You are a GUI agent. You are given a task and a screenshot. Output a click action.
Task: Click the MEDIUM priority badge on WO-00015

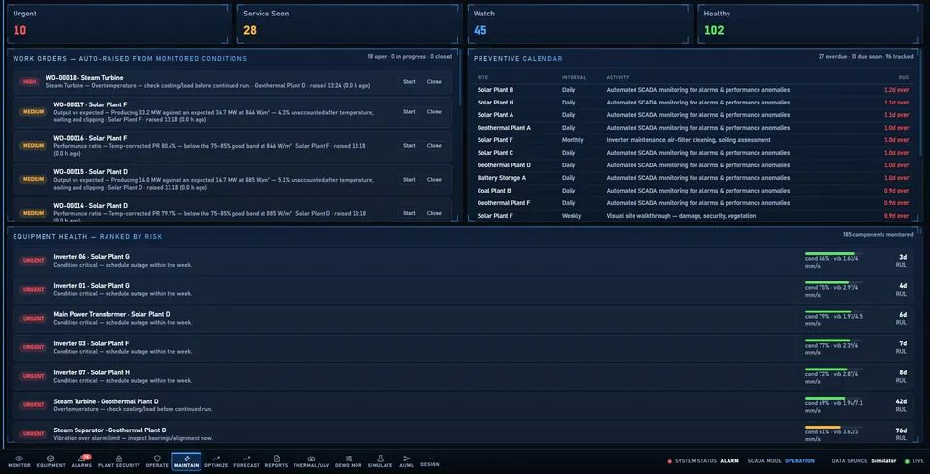click(x=33, y=179)
